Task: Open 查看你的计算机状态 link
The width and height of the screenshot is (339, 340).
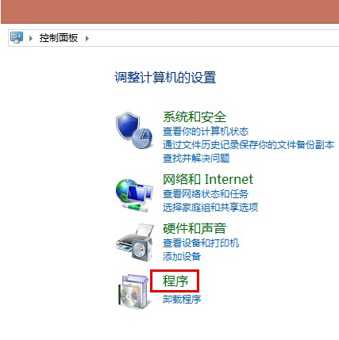Action: click(x=206, y=132)
